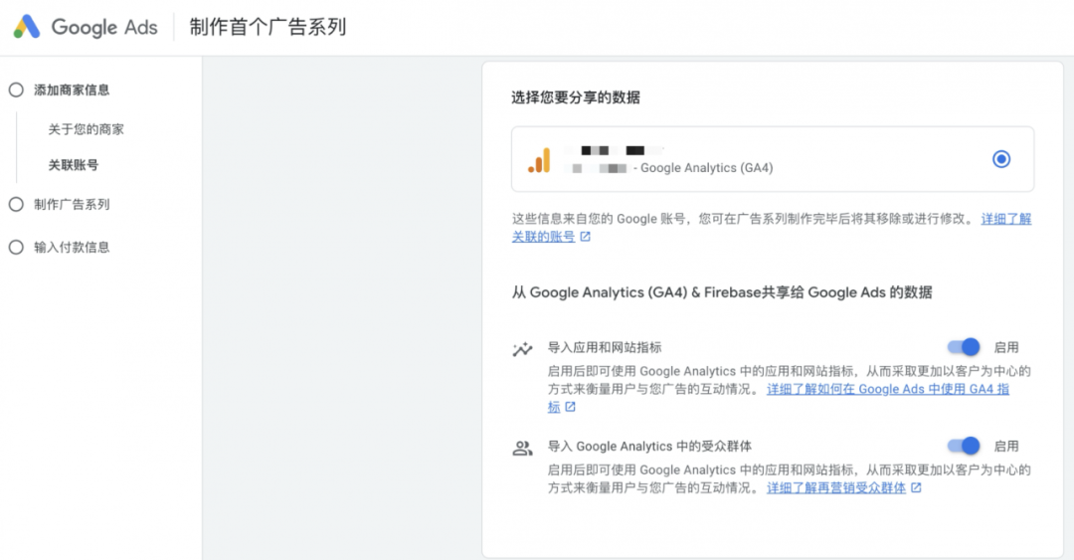Go to the 输入付款信息 step

(72, 248)
